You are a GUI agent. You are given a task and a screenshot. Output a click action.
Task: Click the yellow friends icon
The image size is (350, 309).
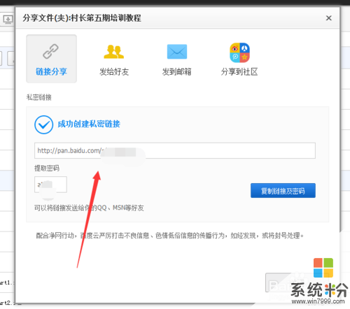(x=113, y=52)
